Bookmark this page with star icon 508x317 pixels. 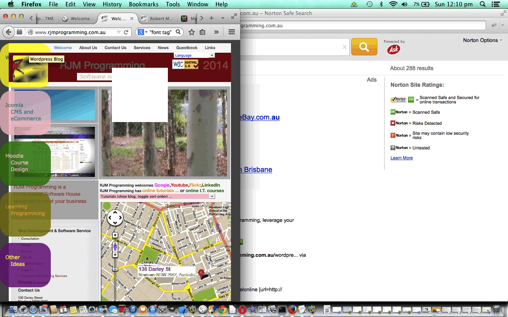point(192,32)
